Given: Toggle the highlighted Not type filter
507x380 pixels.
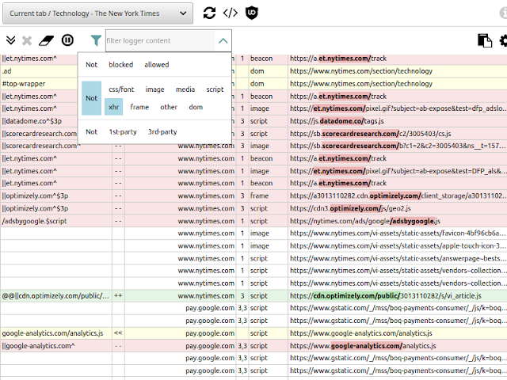Looking at the screenshot, I should tap(91, 98).
